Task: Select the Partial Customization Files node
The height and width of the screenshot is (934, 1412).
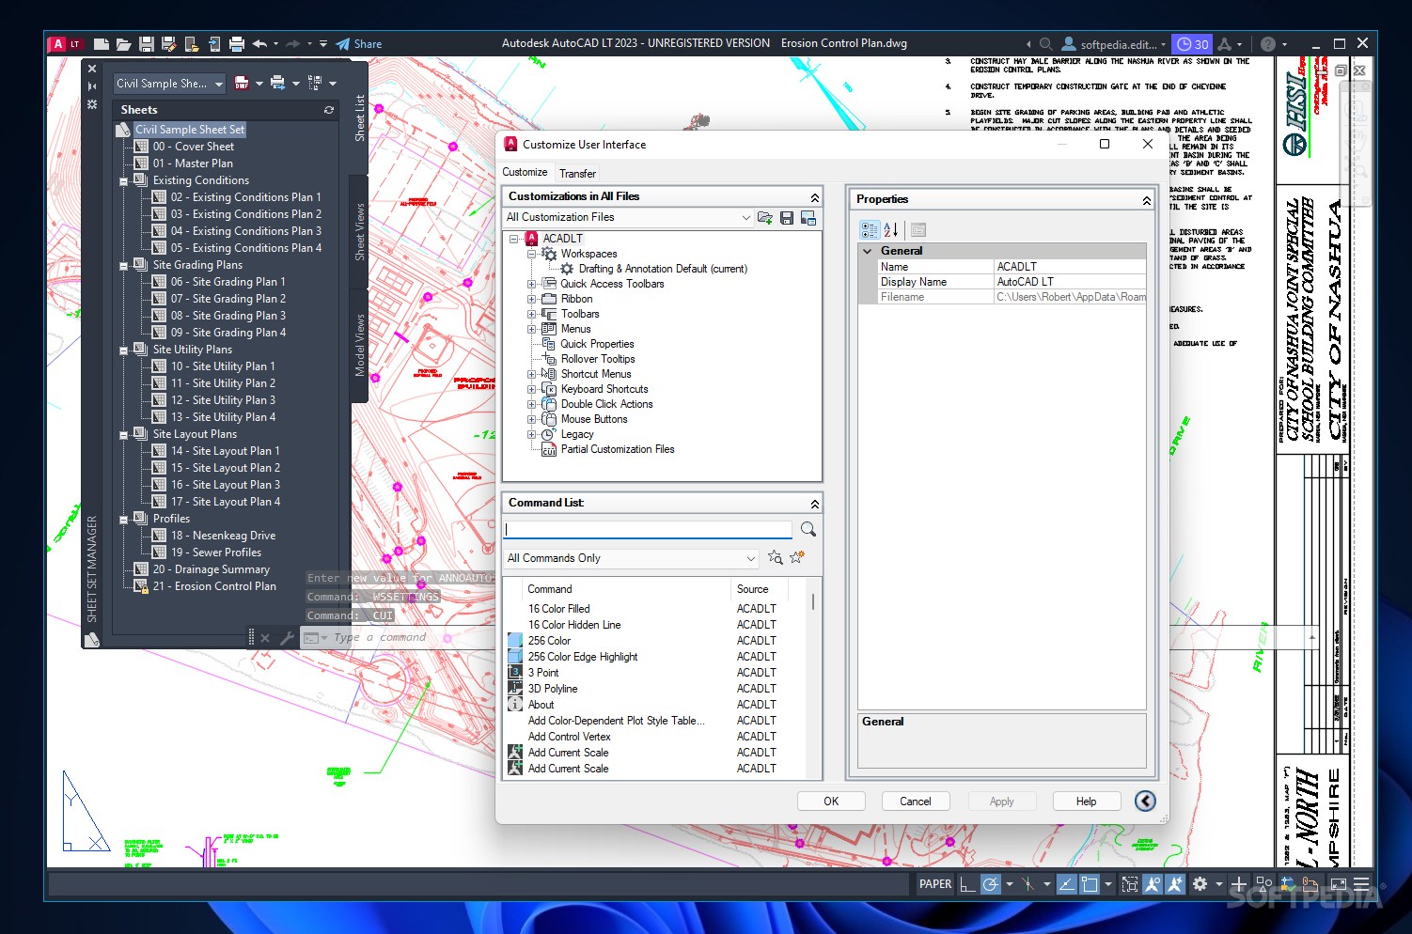Action: (618, 449)
